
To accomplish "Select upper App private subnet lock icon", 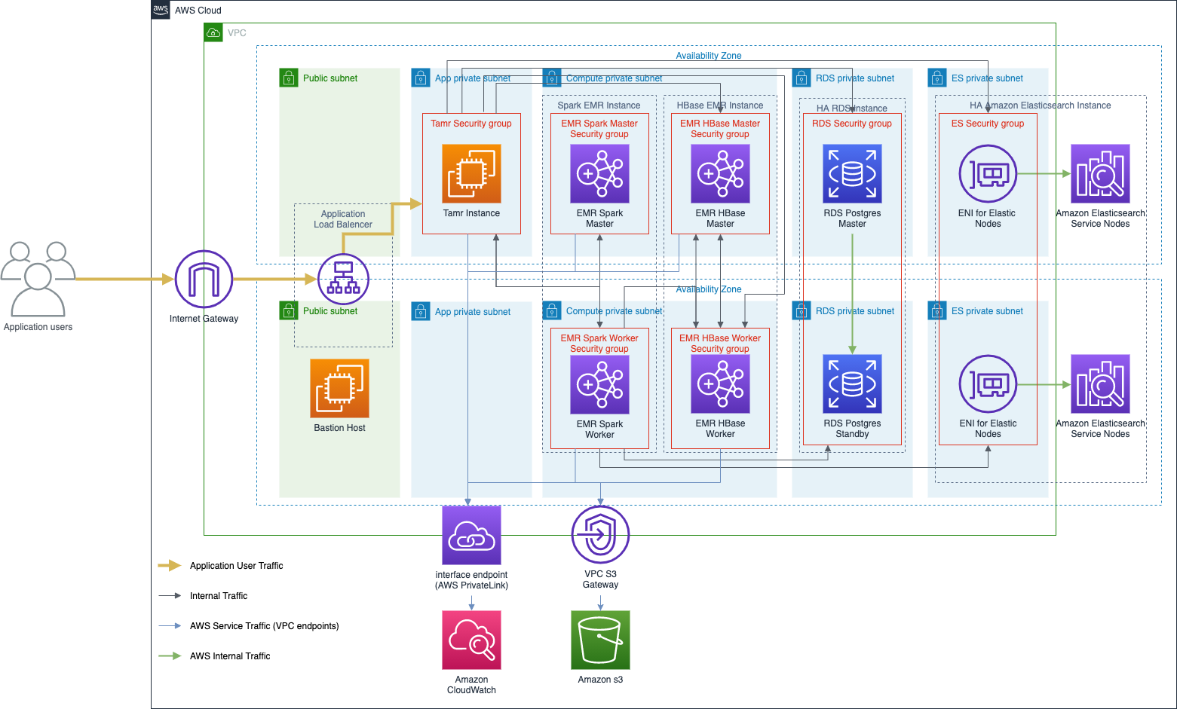I will click(x=421, y=78).
